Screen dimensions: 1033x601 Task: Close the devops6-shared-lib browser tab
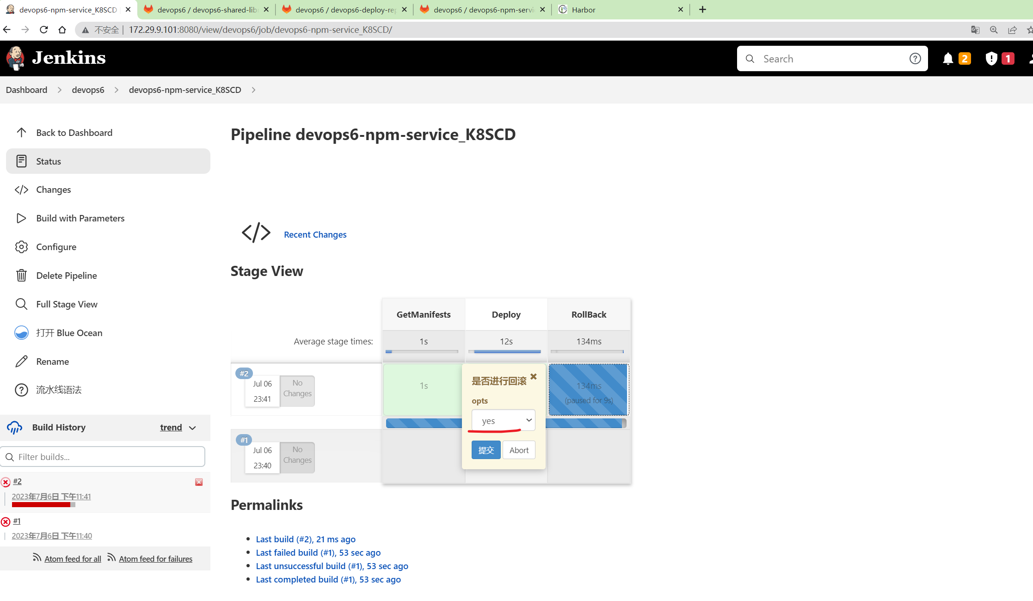(266, 9)
